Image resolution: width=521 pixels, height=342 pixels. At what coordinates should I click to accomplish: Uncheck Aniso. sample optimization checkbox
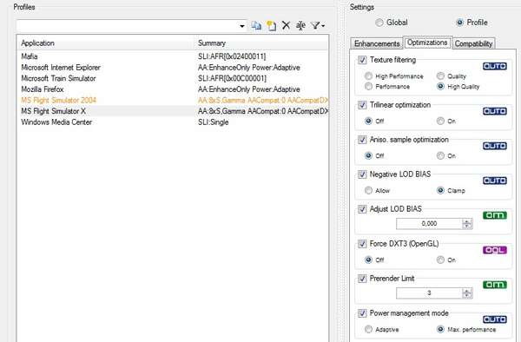tap(362, 140)
